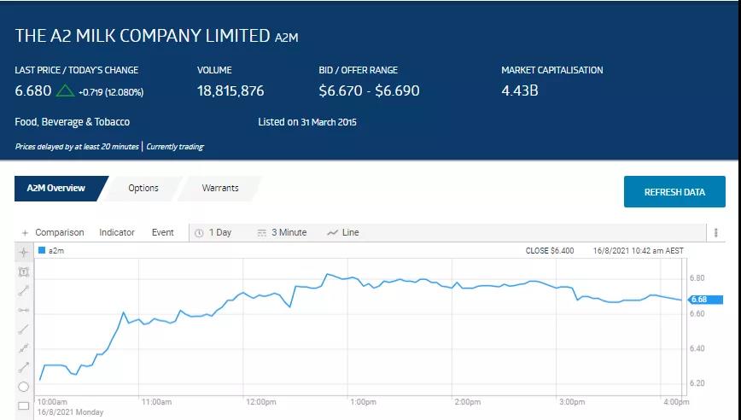741x420 pixels.
Task: Click the Food, Beverage & Tobacco sector text
Action: (x=73, y=122)
